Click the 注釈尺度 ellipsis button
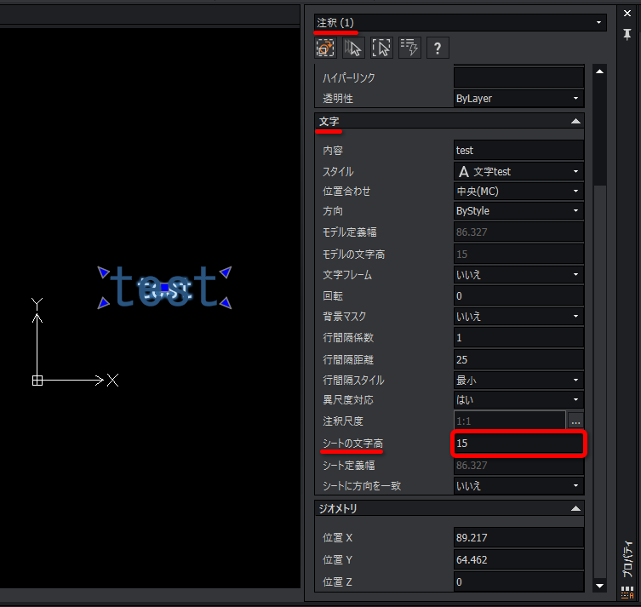Viewport: 641px width, 607px height. pyautogui.click(x=575, y=421)
